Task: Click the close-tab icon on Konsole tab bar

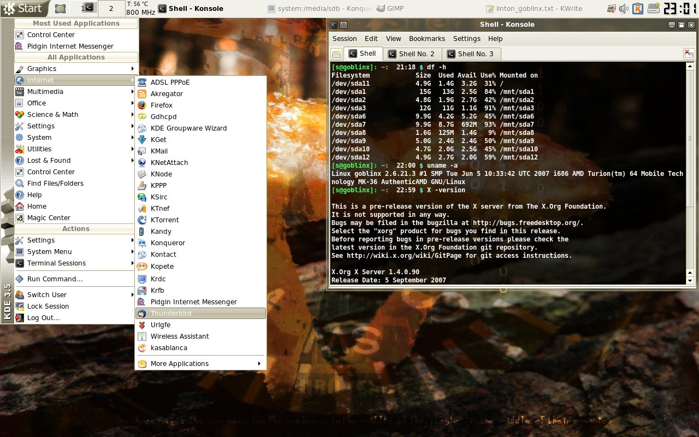Action: tap(689, 54)
